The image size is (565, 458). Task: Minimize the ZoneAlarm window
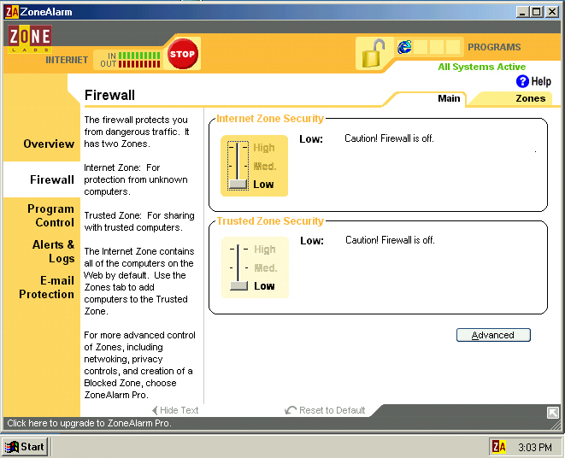tap(522, 12)
